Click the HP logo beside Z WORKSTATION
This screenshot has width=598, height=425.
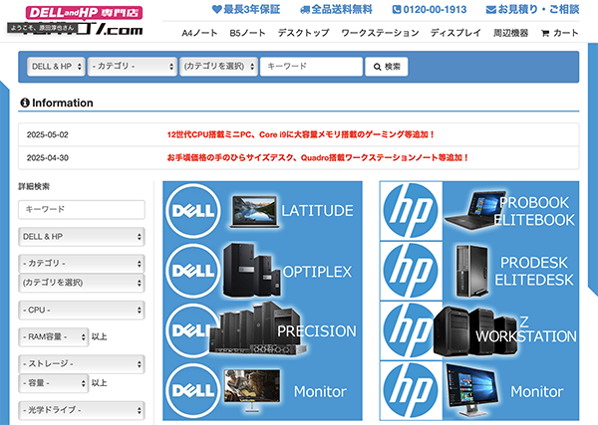(408, 330)
